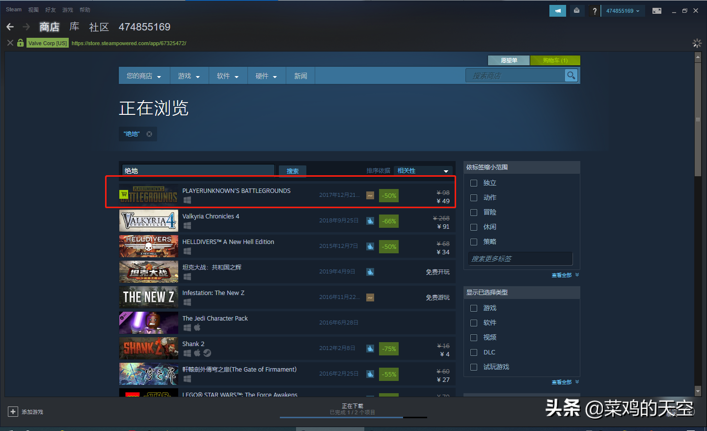Click the plus icon for 添加游戏
Screen dimensions: 707x431
coord(13,412)
